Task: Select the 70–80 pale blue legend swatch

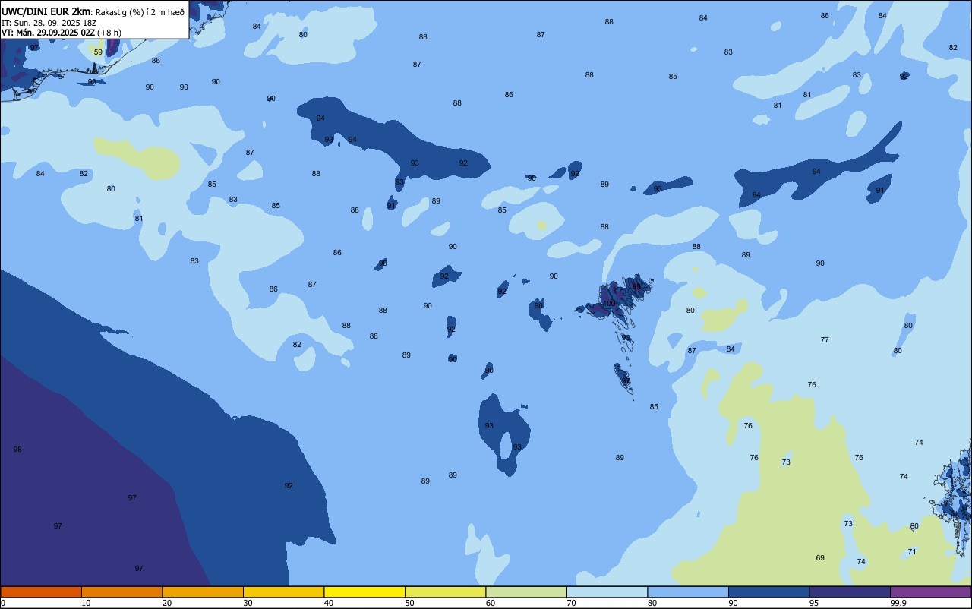Action: tap(607, 592)
